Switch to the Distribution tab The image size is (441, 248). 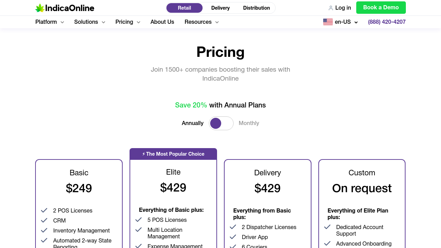point(256,8)
